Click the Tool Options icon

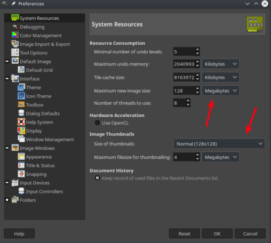pyautogui.click(x=15, y=53)
